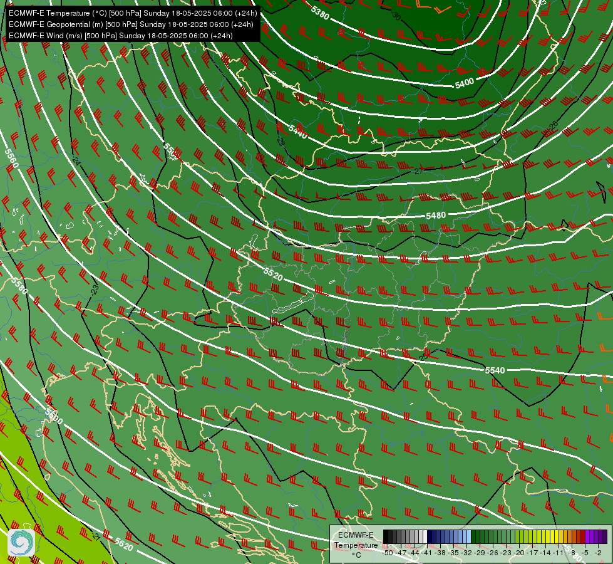The width and height of the screenshot is (613, 564).
Task: Click the 5380 geopotential contour label
Action: 320,13
